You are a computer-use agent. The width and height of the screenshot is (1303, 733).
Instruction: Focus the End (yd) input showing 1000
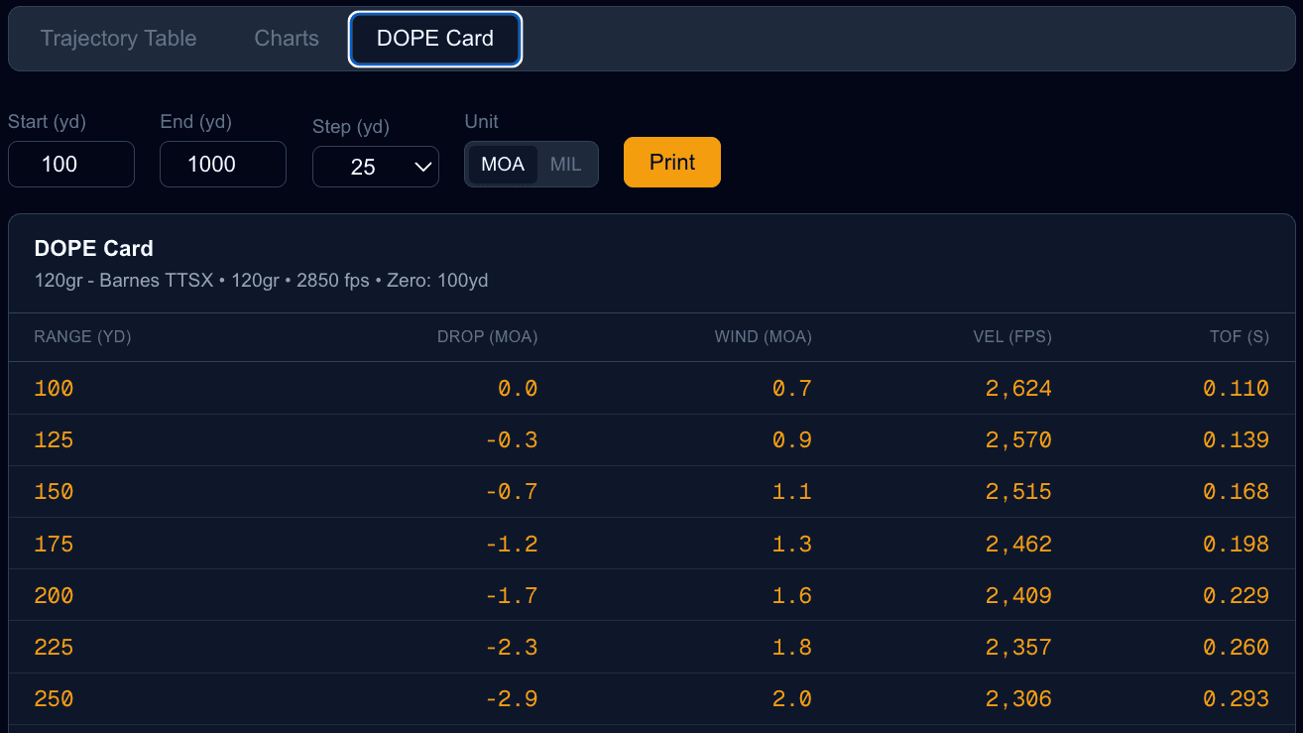(223, 165)
